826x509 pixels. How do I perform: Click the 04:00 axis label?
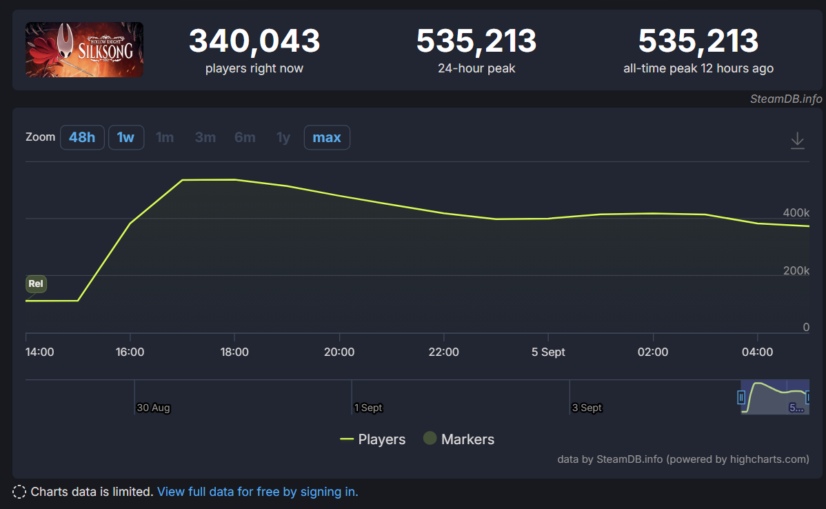[758, 352]
